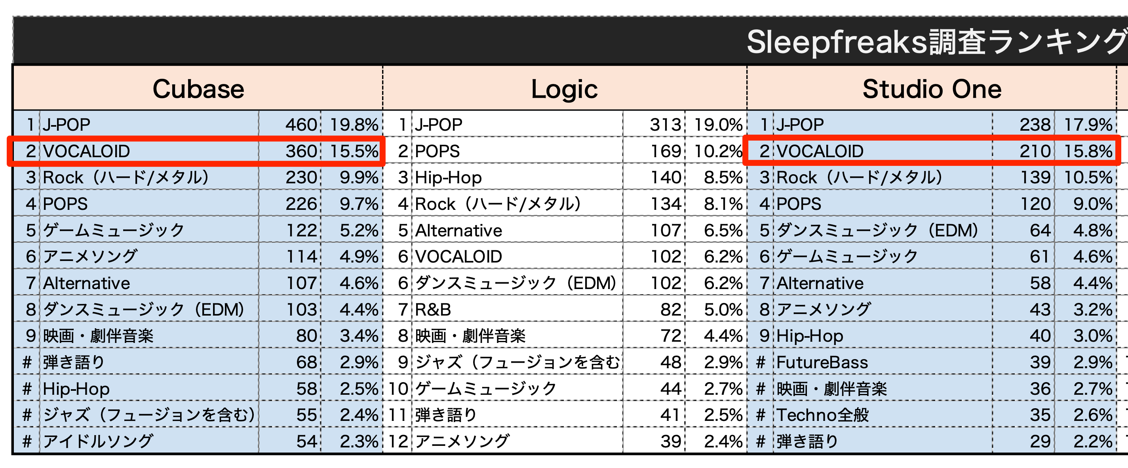Click Logic Hip-Hop genre cell
Image resolution: width=1128 pixels, height=468 pixels.
(517, 177)
